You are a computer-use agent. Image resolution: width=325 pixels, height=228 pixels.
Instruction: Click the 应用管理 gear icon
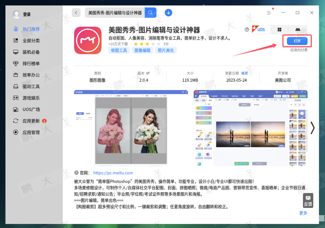pos(16,132)
